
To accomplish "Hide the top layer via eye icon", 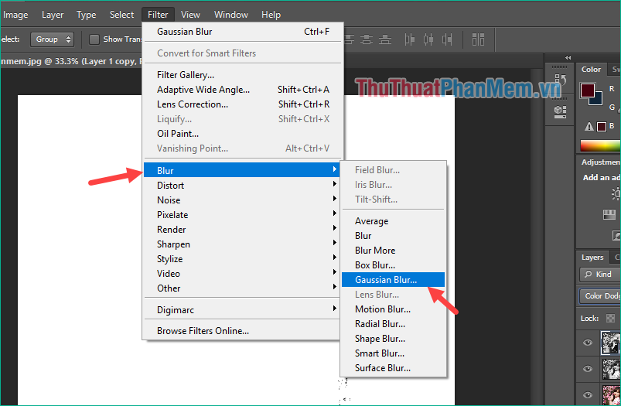I will point(588,343).
